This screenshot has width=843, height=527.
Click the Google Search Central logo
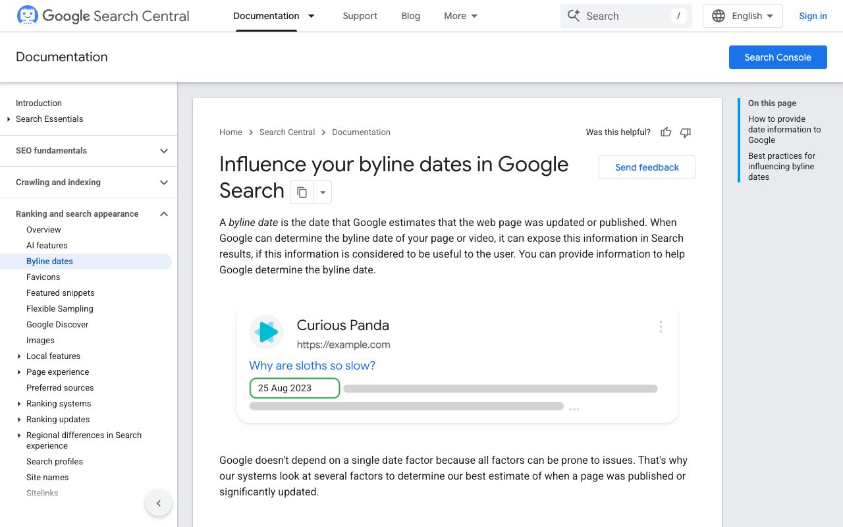pyautogui.click(x=103, y=16)
